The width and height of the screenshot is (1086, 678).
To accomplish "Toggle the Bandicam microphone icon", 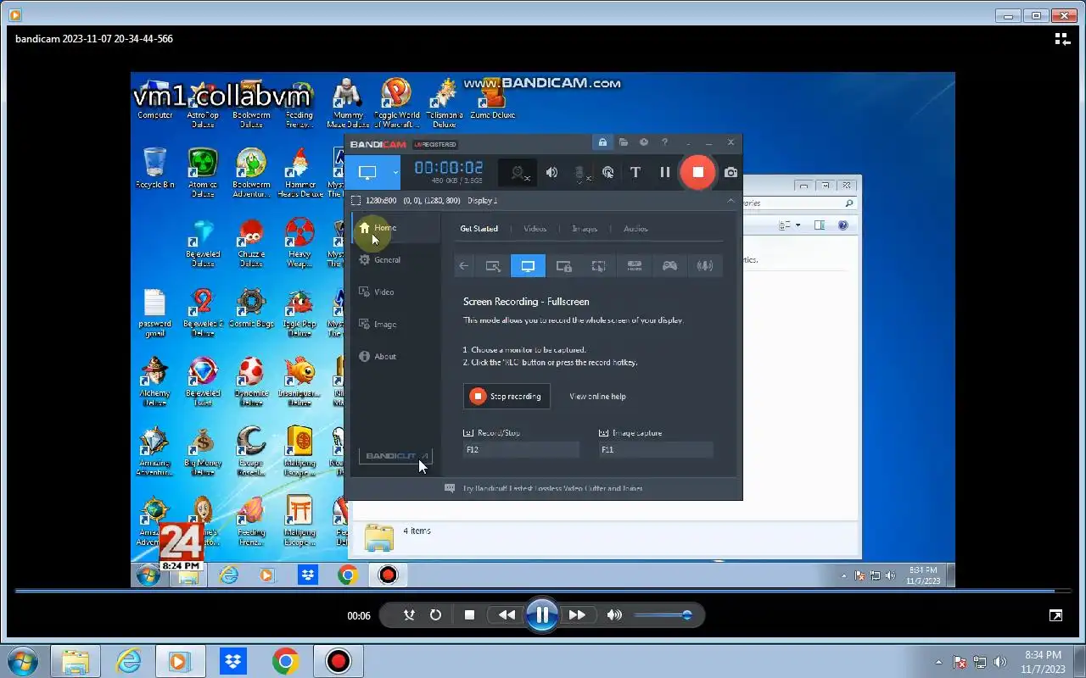I will click(x=580, y=173).
